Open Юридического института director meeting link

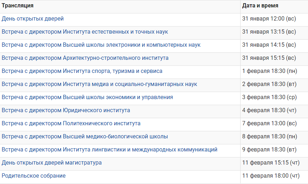point(66,110)
